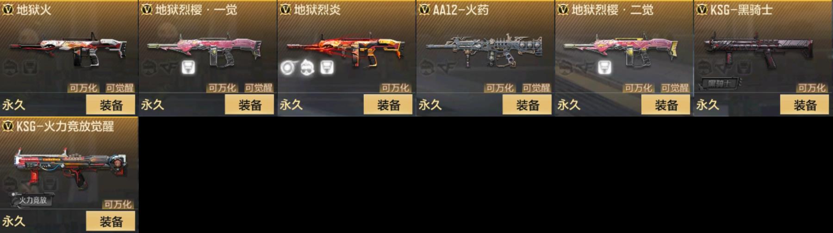Click the V badge beside 地狱火
The image size is (833, 233).
[x=8, y=9]
